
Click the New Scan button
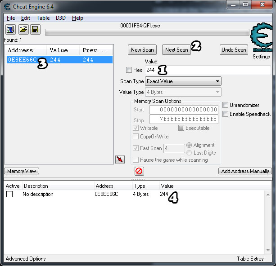click(142, 50)
